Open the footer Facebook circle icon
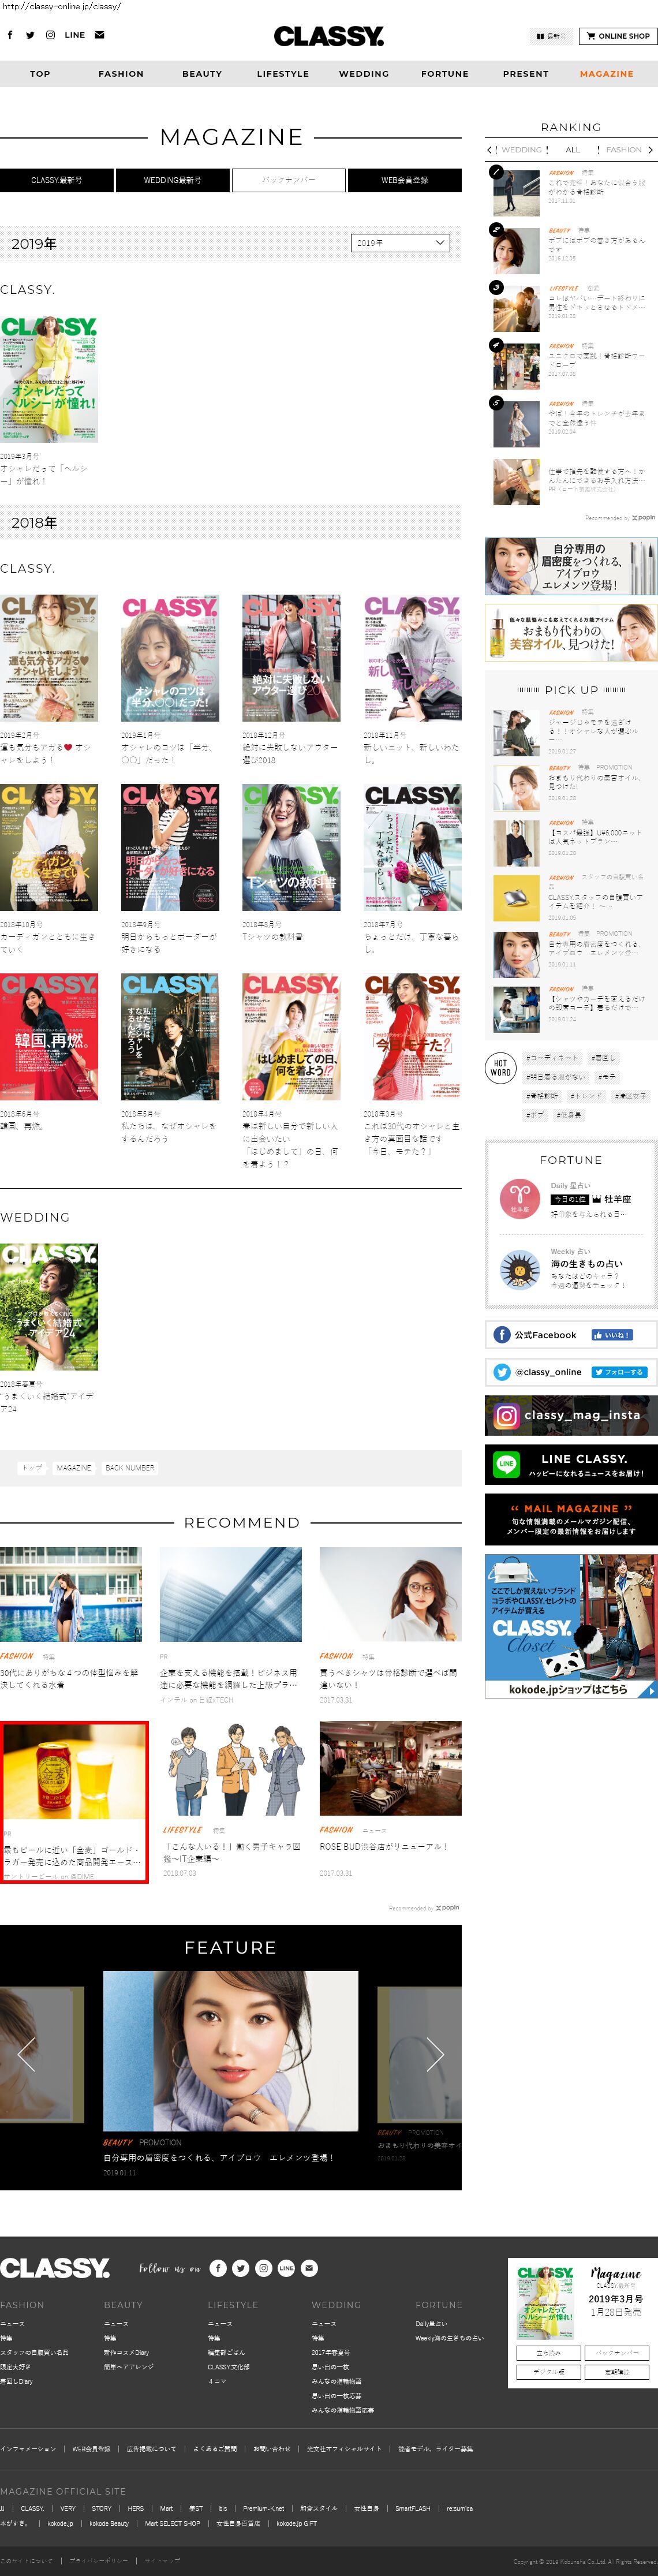This screenshot has width=658, height=2576. click(x=218, y=2268)
